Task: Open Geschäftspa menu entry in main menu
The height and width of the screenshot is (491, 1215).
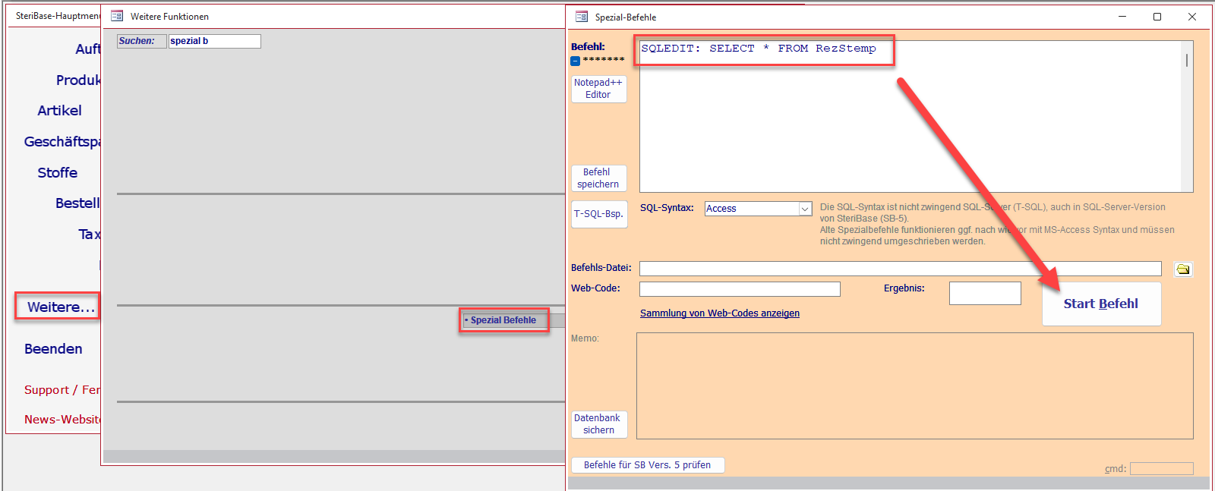Action: coord(62,142)
